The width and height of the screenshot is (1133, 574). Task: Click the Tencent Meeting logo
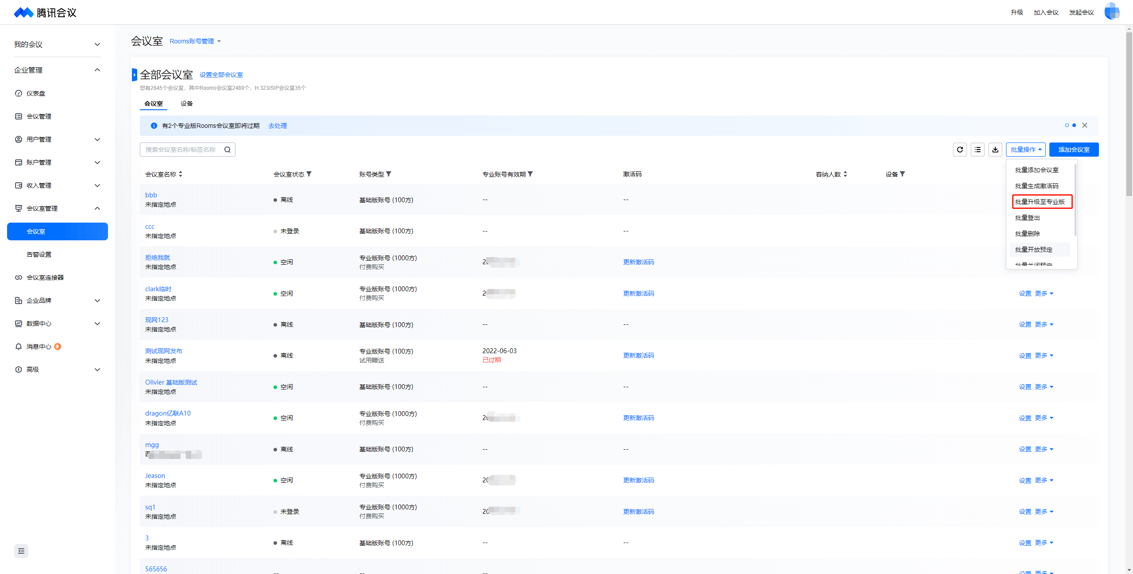(x=45, y=12)
